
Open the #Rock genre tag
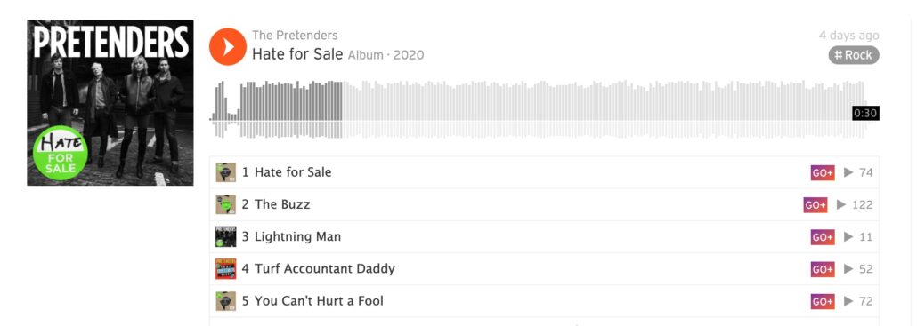coord(853,55)
